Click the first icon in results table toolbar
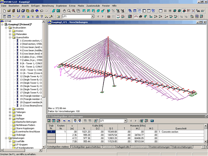The image size is (208, 156). click(49, 121)
